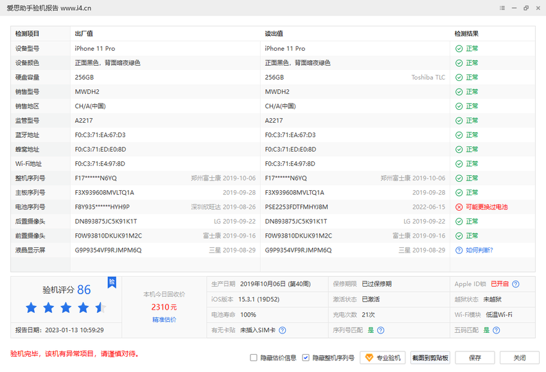Click the battery date 2022-06-15

point(429,207)
